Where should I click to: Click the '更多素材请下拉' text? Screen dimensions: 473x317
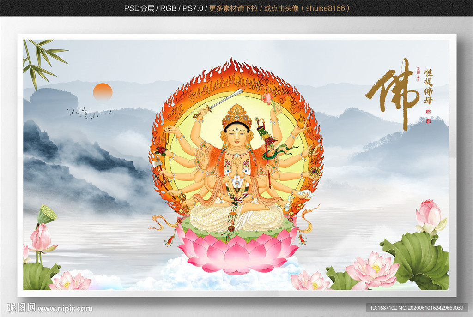[233, 8]
